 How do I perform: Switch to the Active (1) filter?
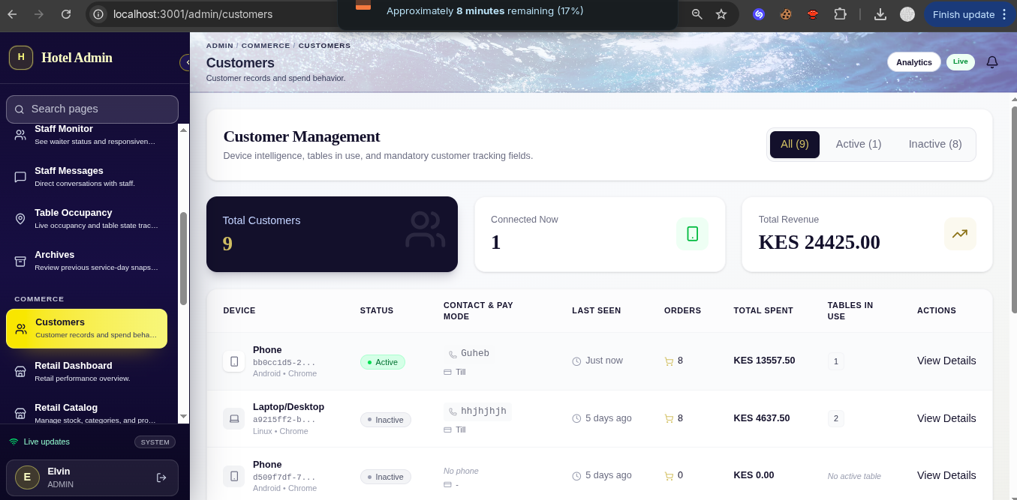click(x=859, y=144)
